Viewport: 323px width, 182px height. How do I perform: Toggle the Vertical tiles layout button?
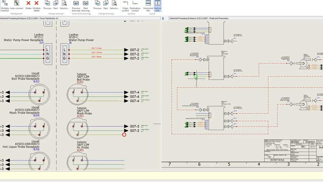[x=157, y=6]
